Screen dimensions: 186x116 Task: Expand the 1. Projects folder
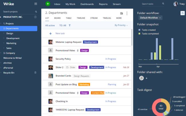(1, 24)
